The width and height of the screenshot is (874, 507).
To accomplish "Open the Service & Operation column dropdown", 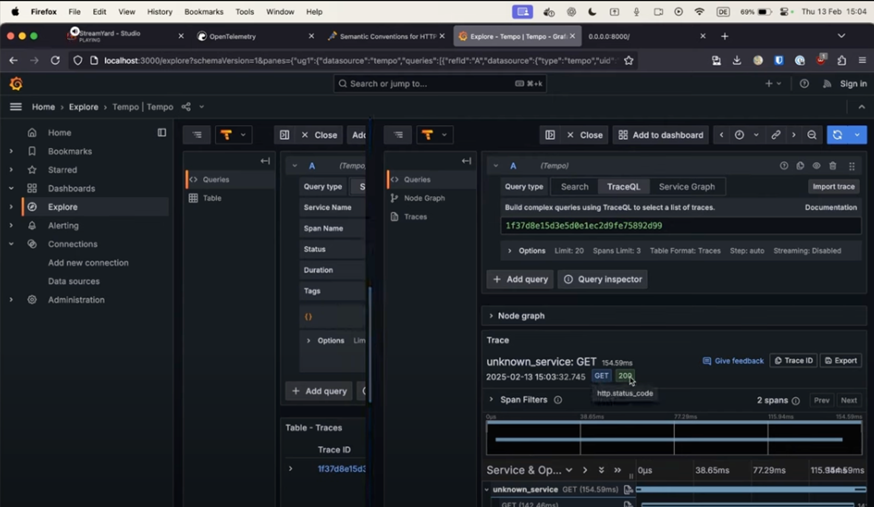I will (569, 470).
